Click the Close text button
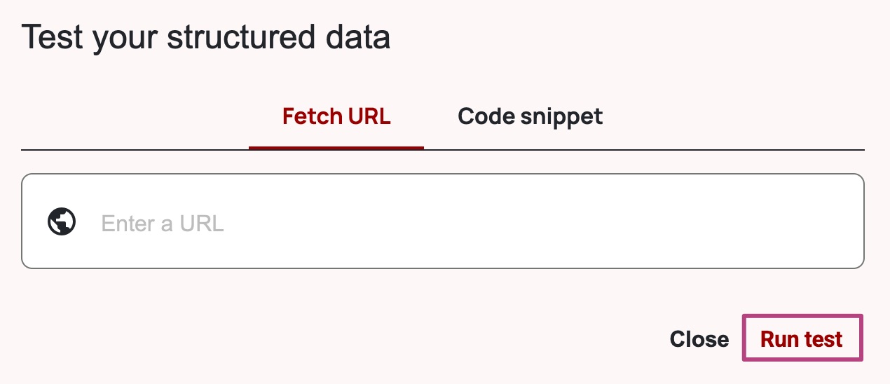This screenshot has height=384, width=890. point(699,339)
